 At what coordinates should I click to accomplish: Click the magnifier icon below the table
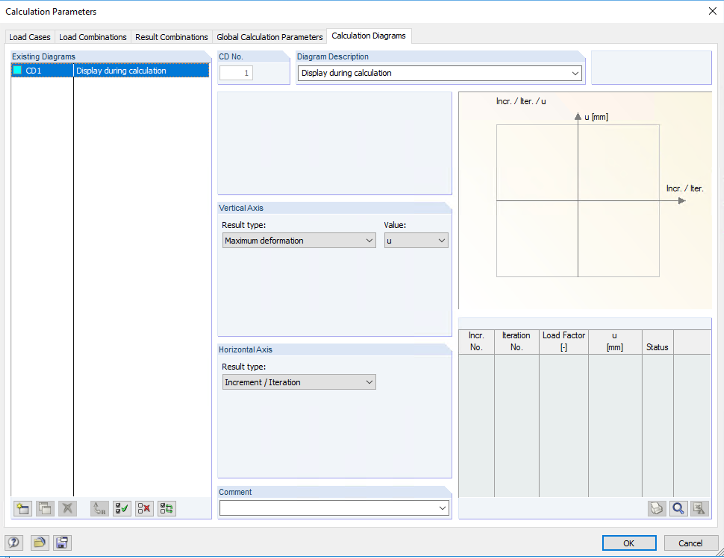(x=678, y=508)
